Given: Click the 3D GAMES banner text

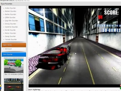Looking at the screenshot, I should [111, 30].
